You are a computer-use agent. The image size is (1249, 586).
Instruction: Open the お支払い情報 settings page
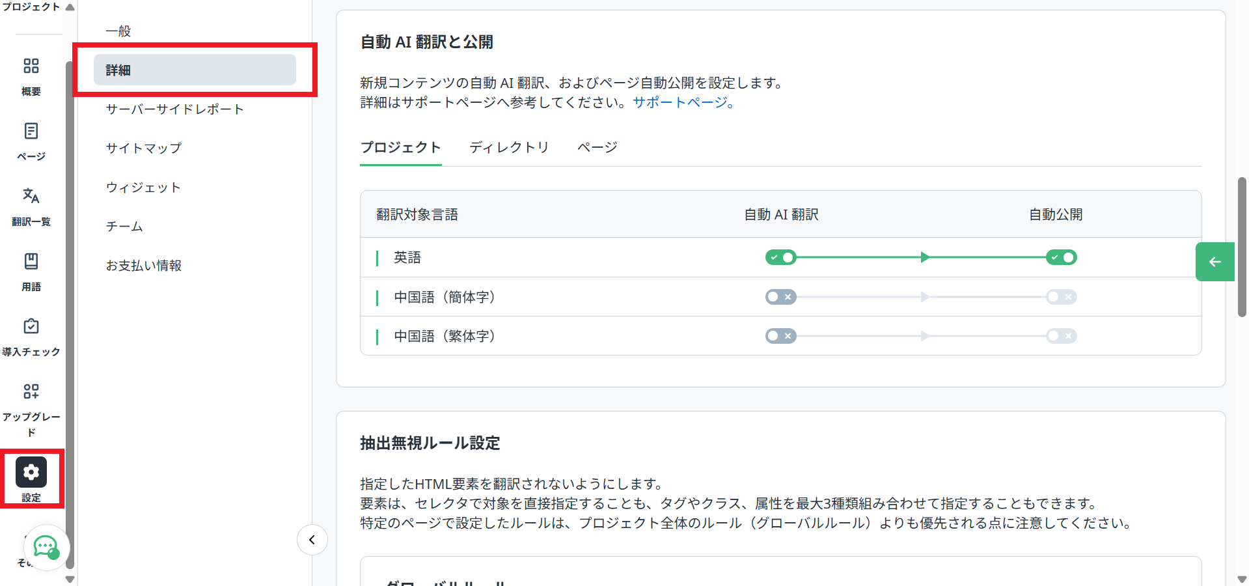pos(143,265)
